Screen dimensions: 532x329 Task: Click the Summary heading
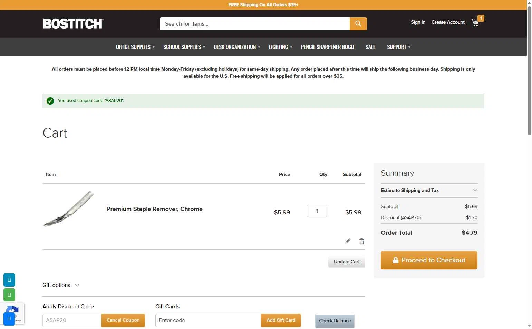397,173
